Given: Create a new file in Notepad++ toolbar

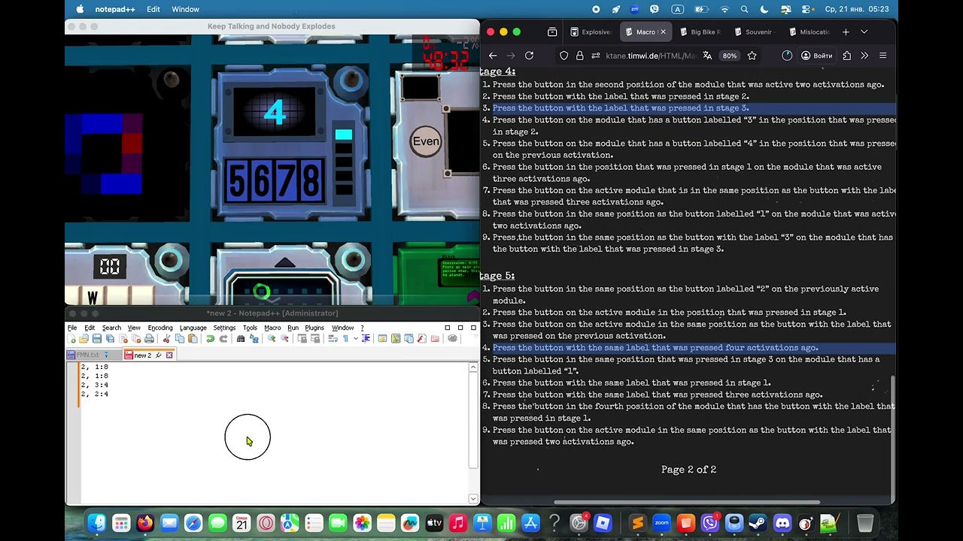Looking at the screenshot, I should 72,339.
